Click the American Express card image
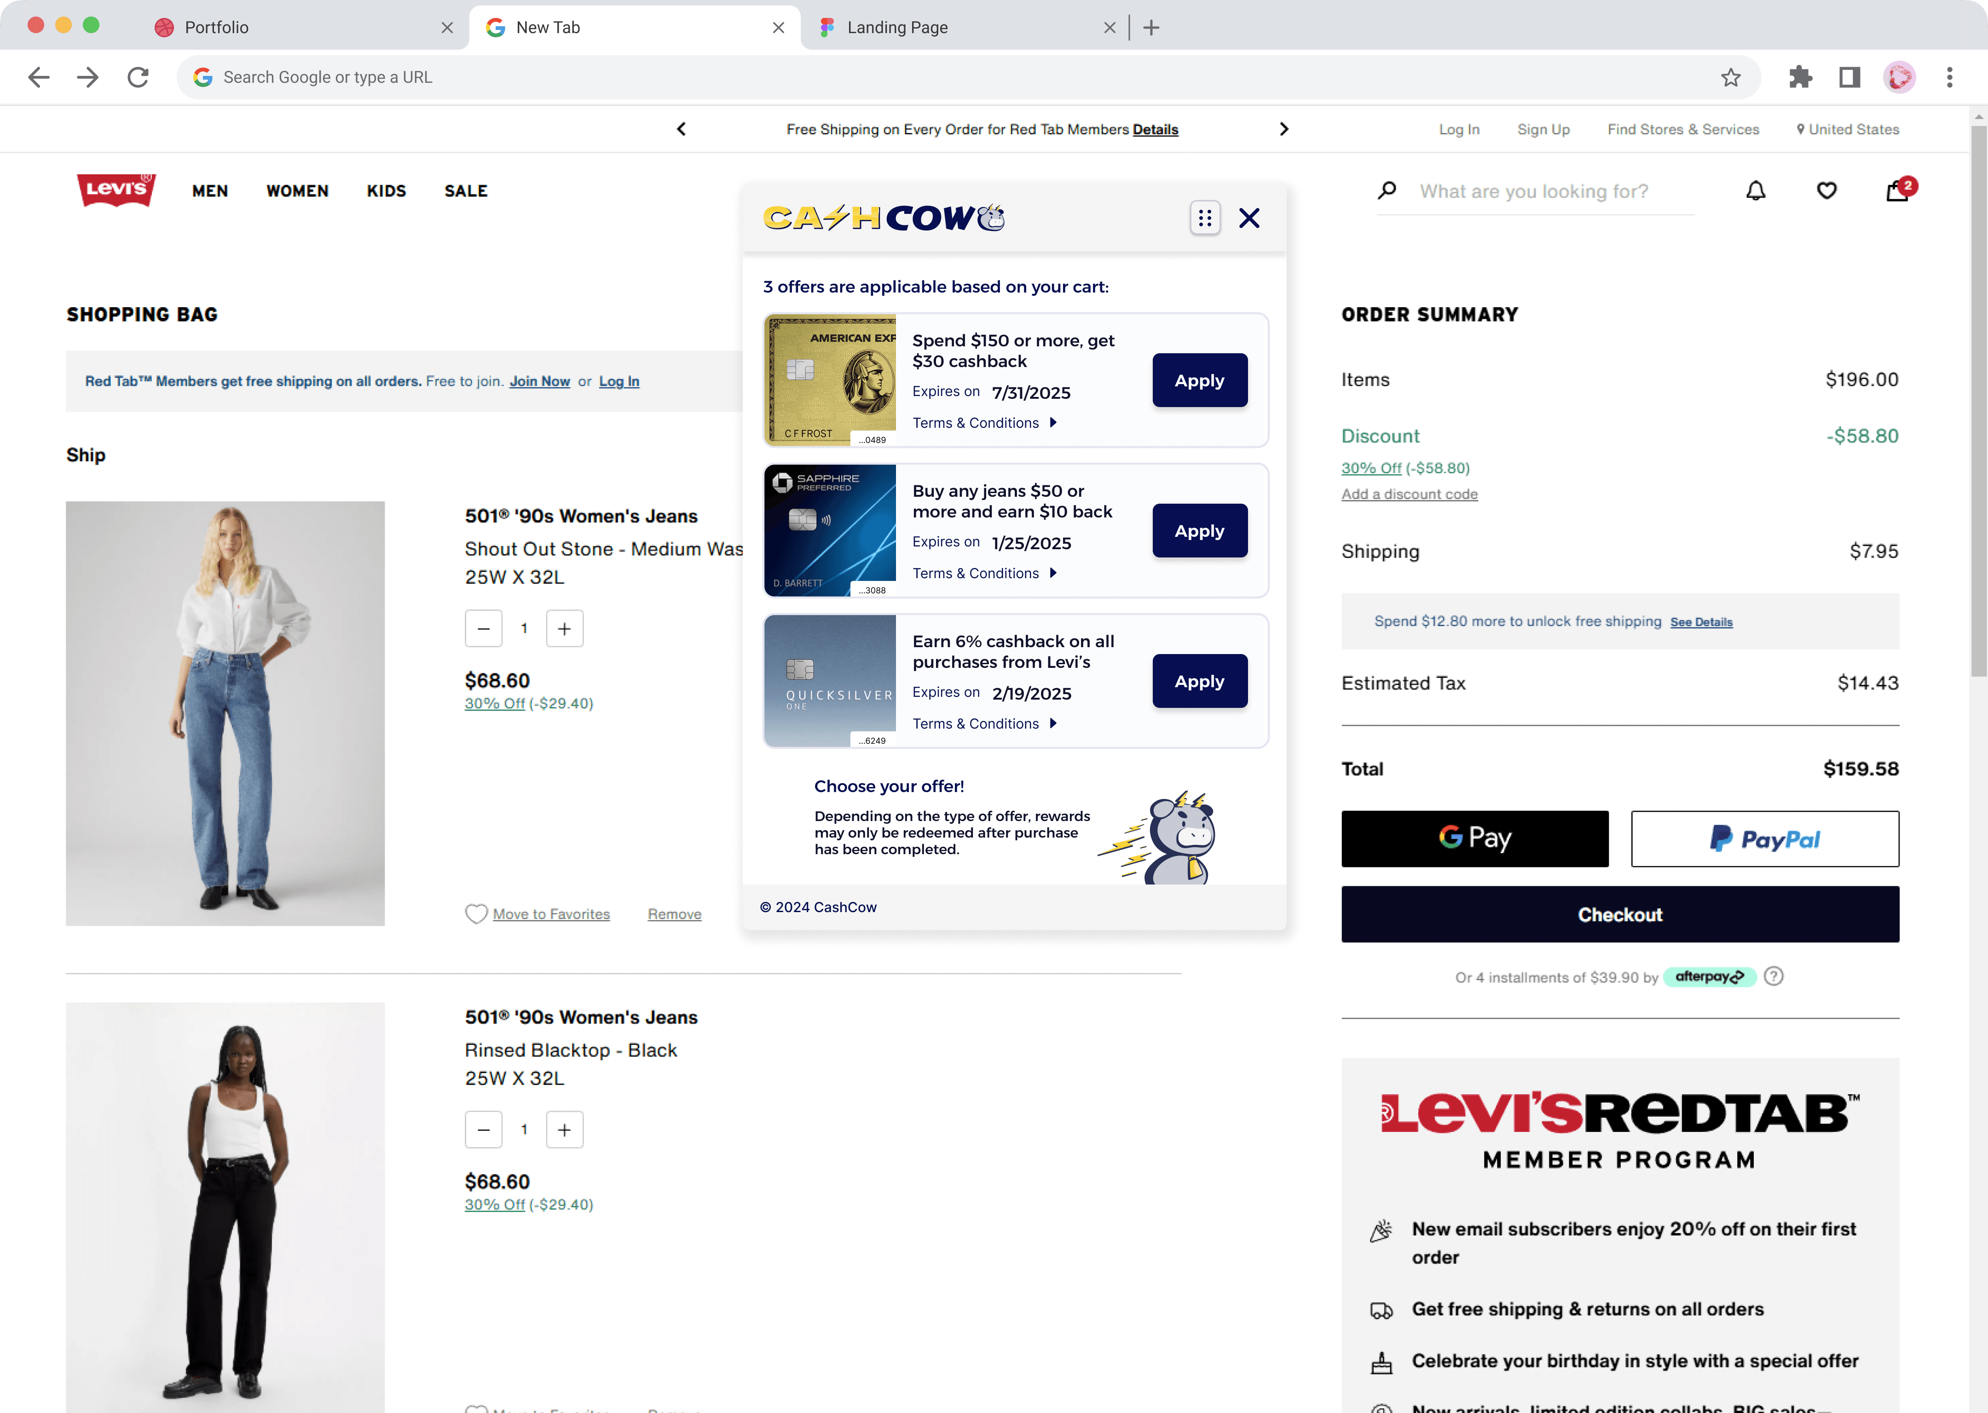The width and height of the screenshot is (1988, 1413). pos(830,380)
